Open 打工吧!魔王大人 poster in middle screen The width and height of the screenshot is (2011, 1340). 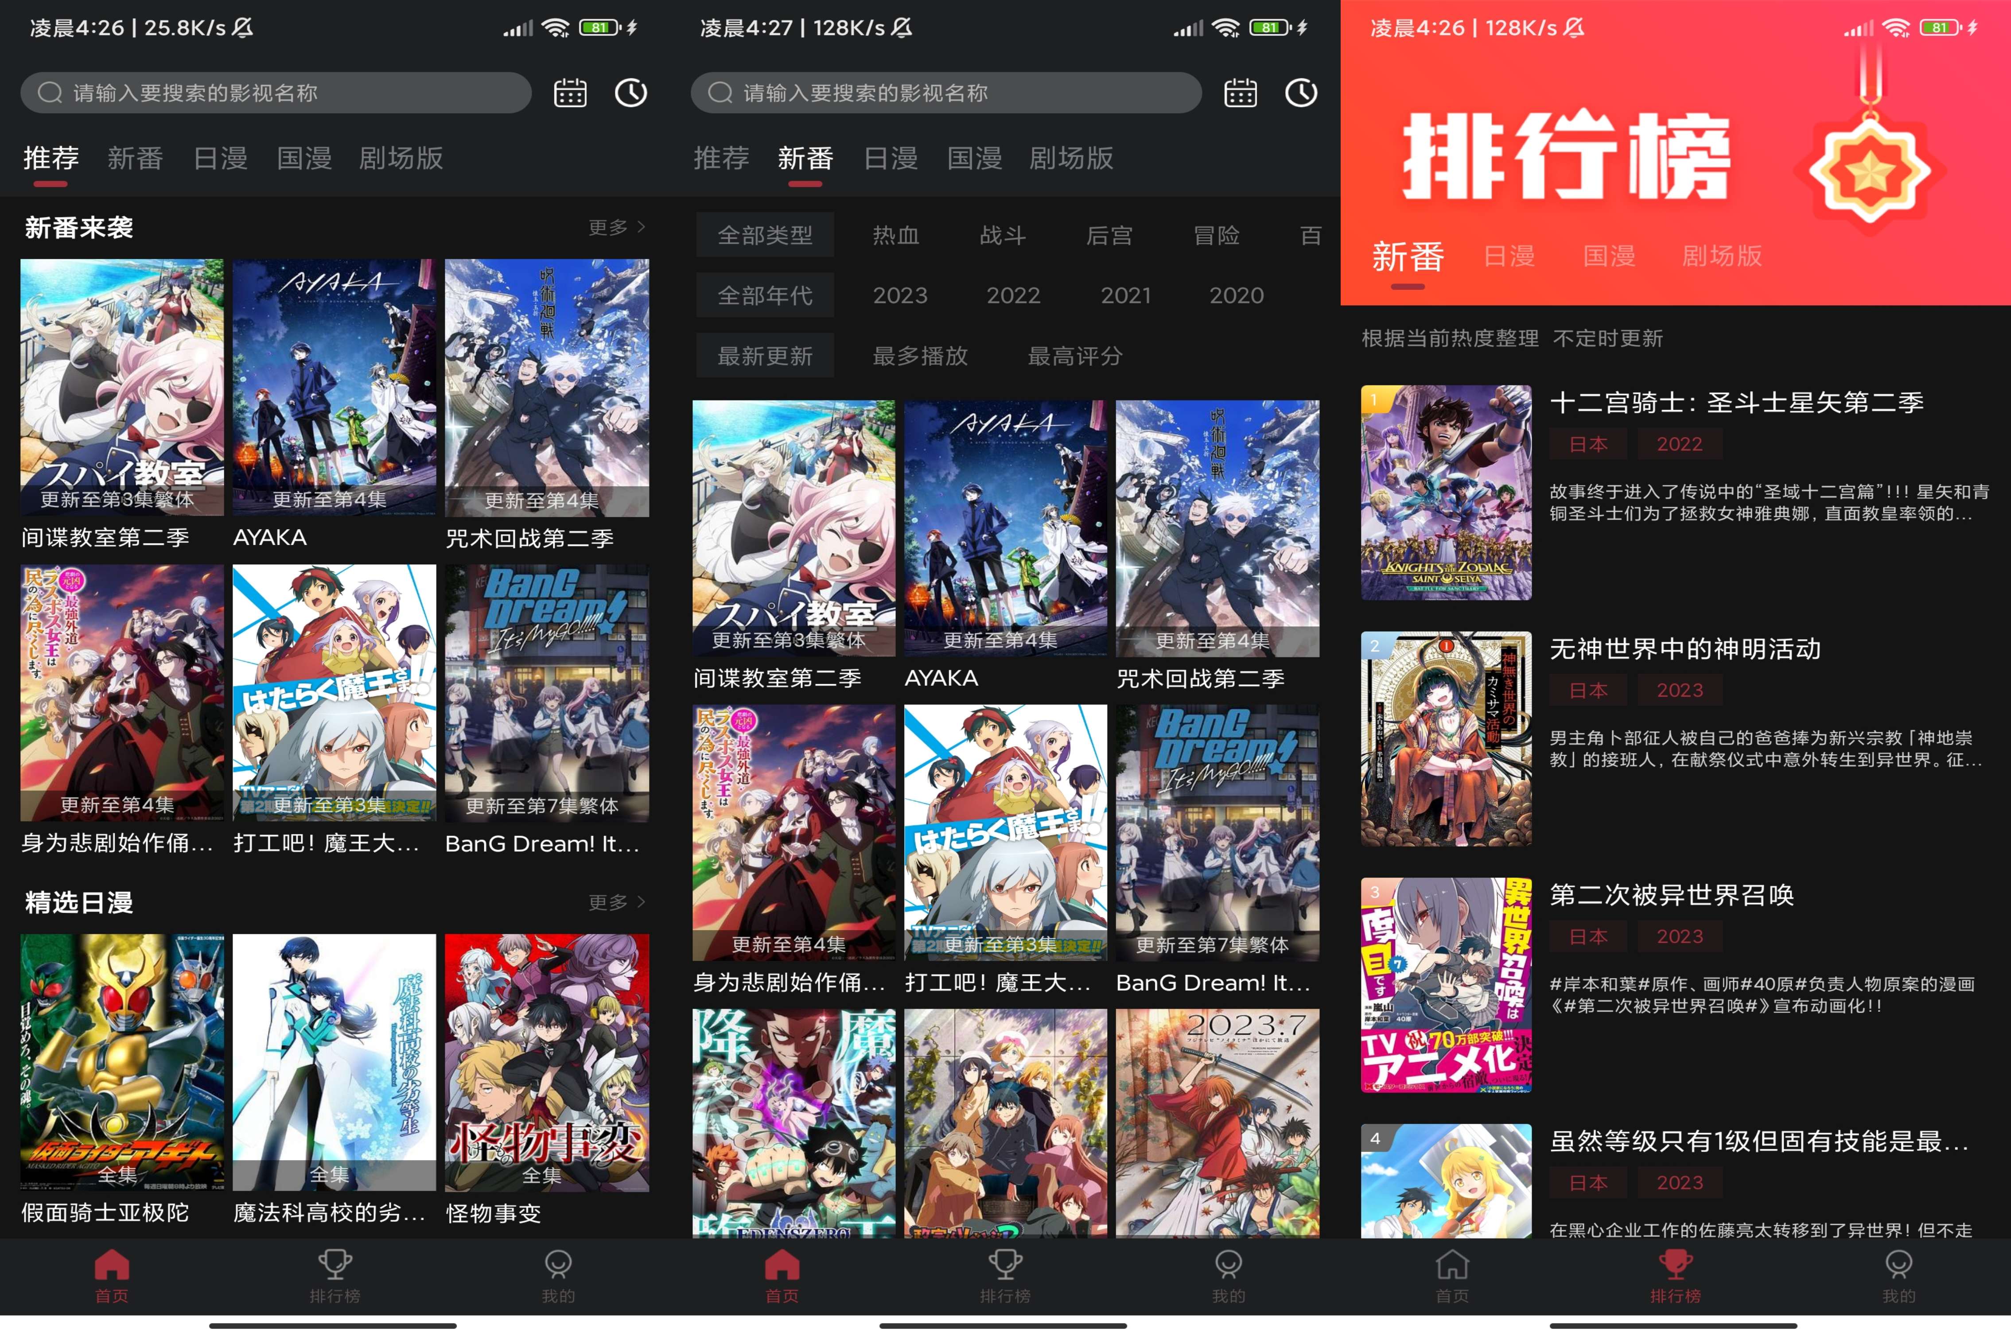(1005, 832)
